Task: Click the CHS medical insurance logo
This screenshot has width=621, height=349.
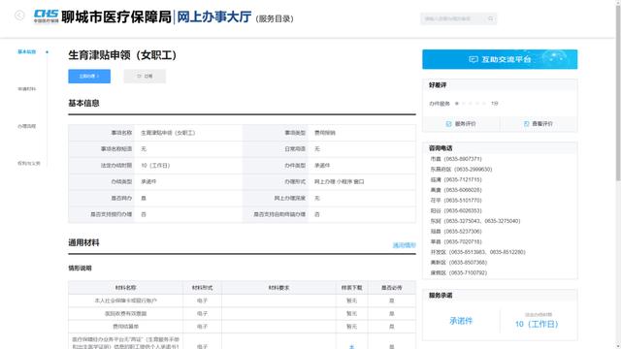Action: tap(46, 16)
